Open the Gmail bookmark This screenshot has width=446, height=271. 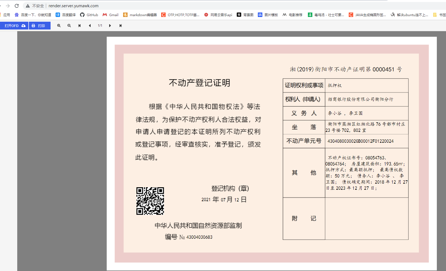pyautogui.click(x=111, y=15)
